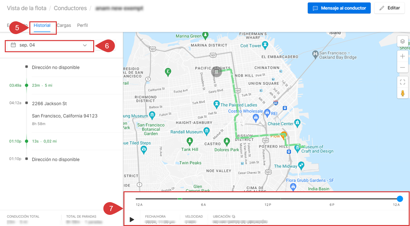This screenshot has height=226, width=410.
Task: Play the route history playback
Action: click(132, 219)
